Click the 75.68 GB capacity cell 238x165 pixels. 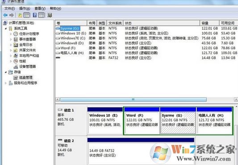[x=209, y=38]
